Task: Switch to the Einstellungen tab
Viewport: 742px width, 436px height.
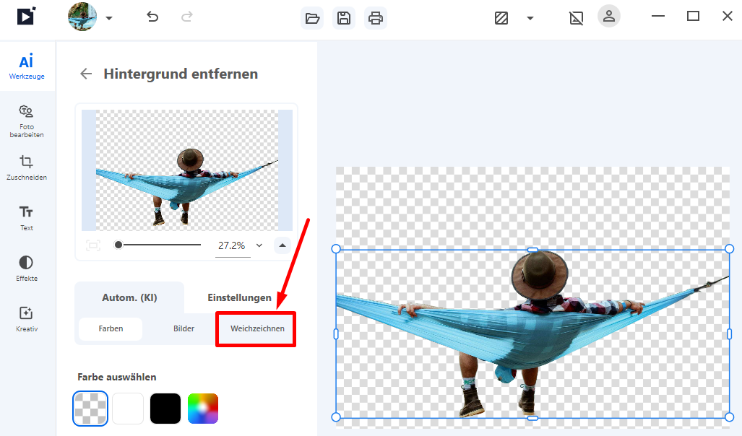Action: [239, 297]
